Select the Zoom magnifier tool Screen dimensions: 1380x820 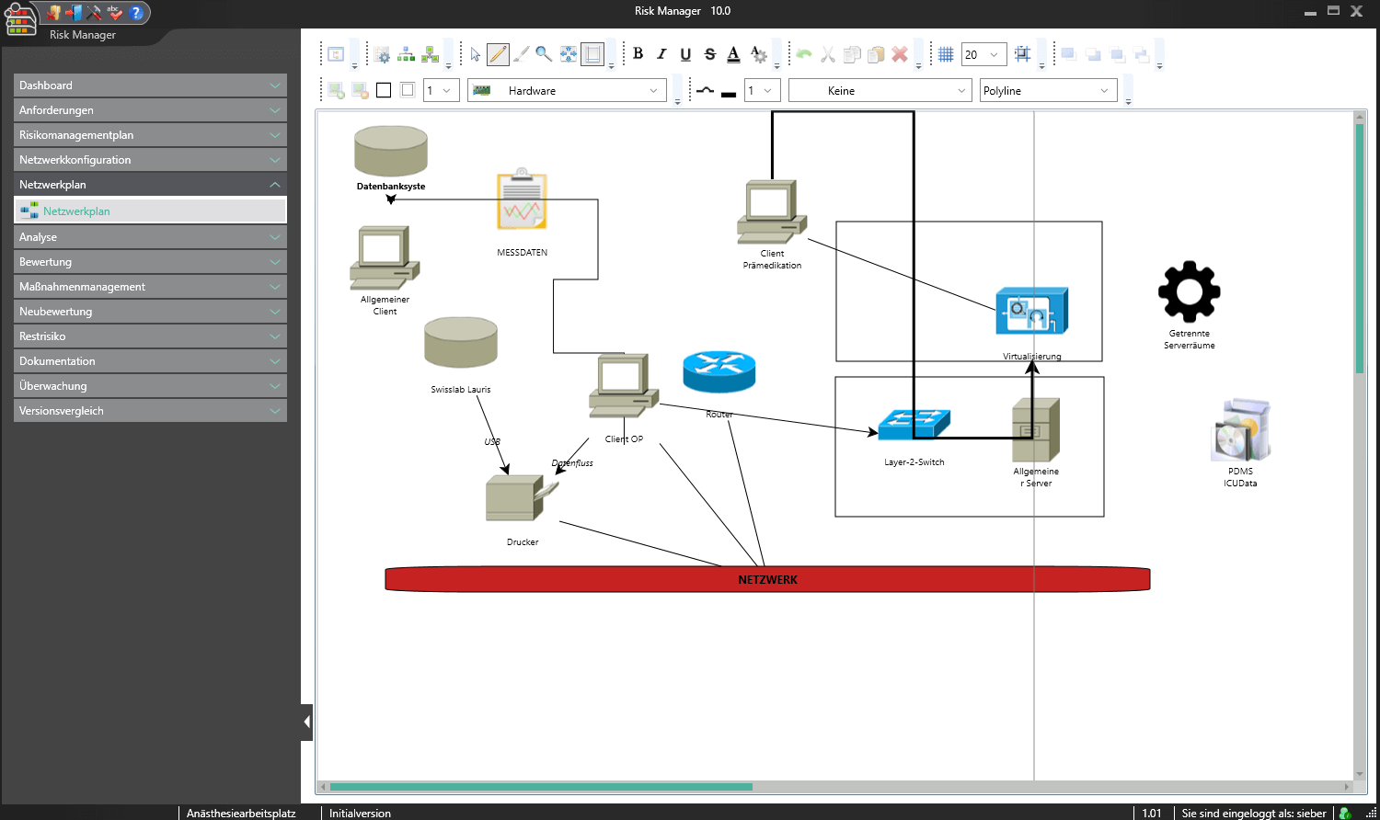[x=543, y=54]
